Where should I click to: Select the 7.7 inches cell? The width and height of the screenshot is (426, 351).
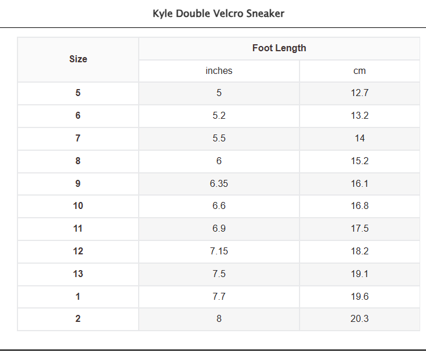[219, 297]
